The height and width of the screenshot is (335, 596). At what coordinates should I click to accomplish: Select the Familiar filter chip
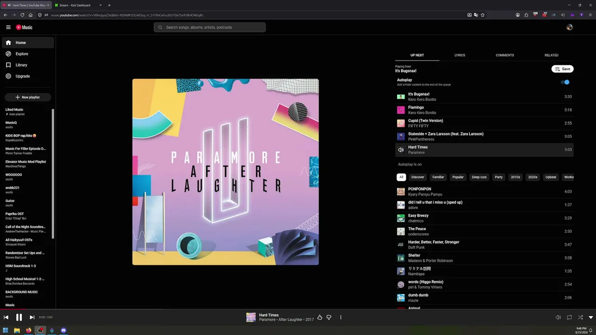point(438,177)
